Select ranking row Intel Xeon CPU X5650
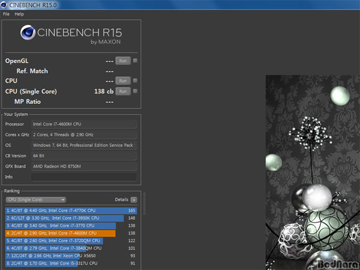Image resolution: width=360 pixels, height=270 pixels. [71, 256]
